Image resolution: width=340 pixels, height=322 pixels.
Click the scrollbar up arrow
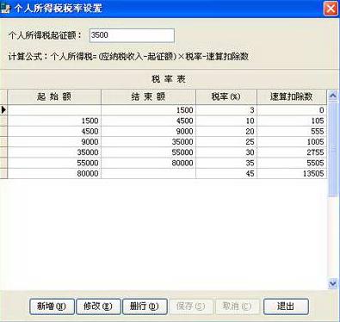pyautogui.click(x=333, y=96)
